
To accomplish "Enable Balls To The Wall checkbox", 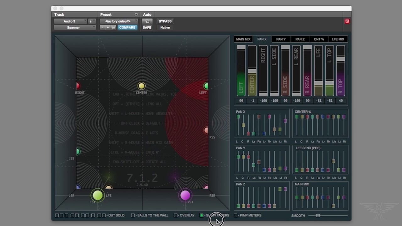I will 133,215.
